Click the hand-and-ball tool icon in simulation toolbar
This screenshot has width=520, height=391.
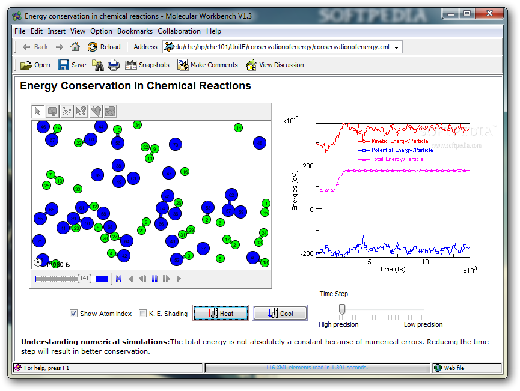96,111
